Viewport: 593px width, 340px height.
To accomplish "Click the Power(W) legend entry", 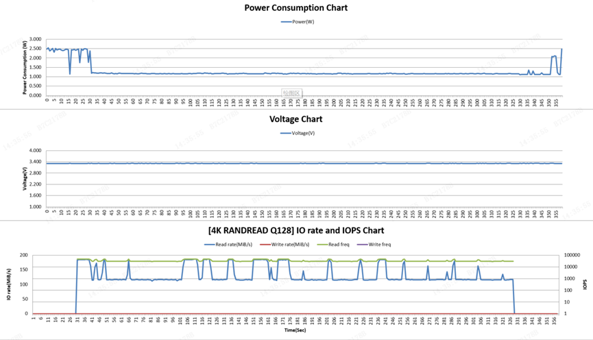I will point(298,22).
